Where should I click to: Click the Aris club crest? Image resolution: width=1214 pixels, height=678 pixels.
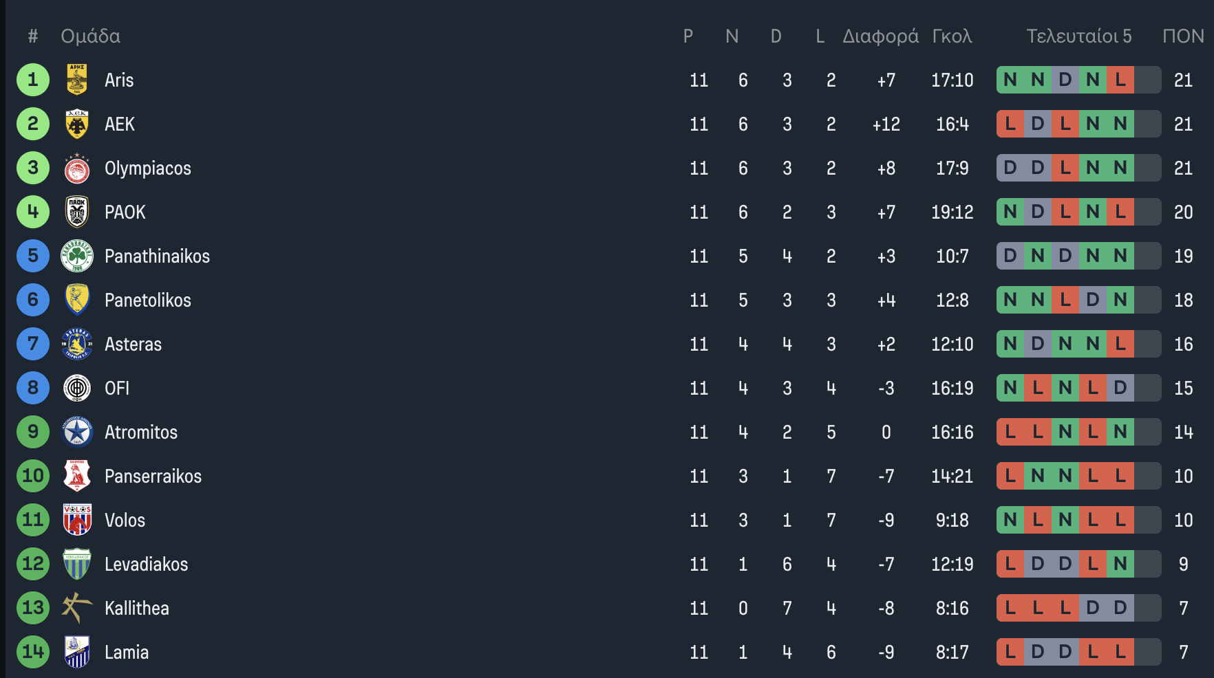pos(77,80)
